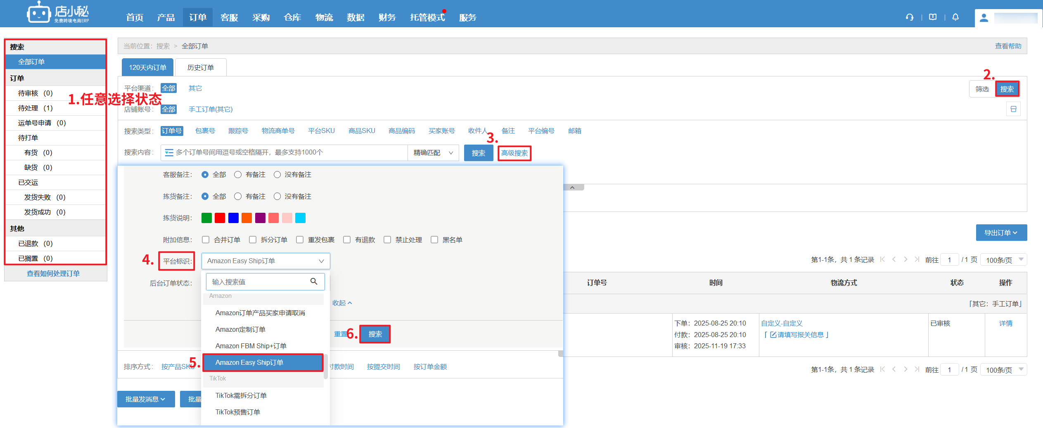Click the user profile avatar icon
Screen dimensions: 1043x428
[984, 18]
